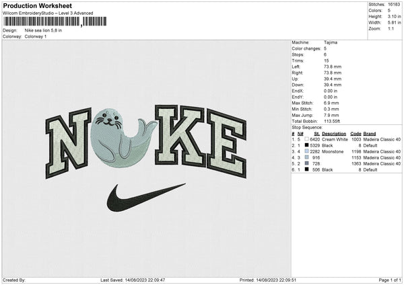Click the "Code" column header

click(356, 134)
